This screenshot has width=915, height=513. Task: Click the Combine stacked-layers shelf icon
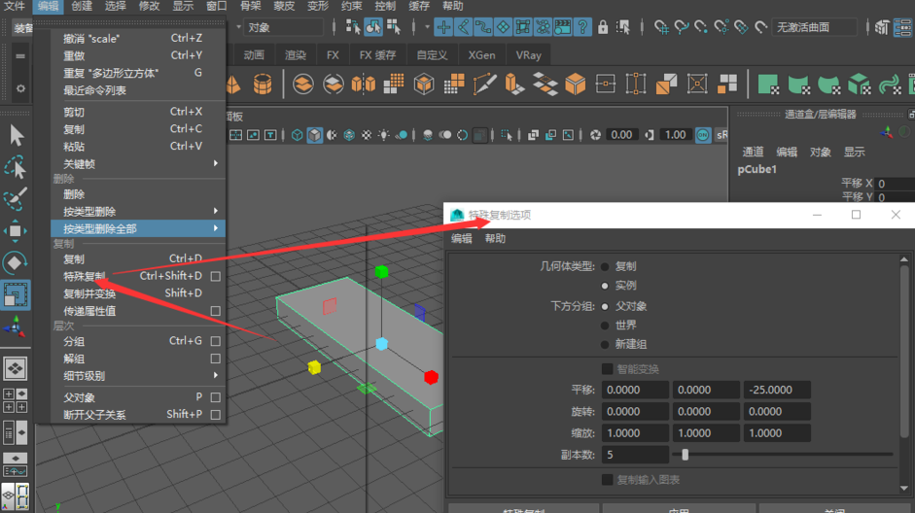[x=302, y=84]
